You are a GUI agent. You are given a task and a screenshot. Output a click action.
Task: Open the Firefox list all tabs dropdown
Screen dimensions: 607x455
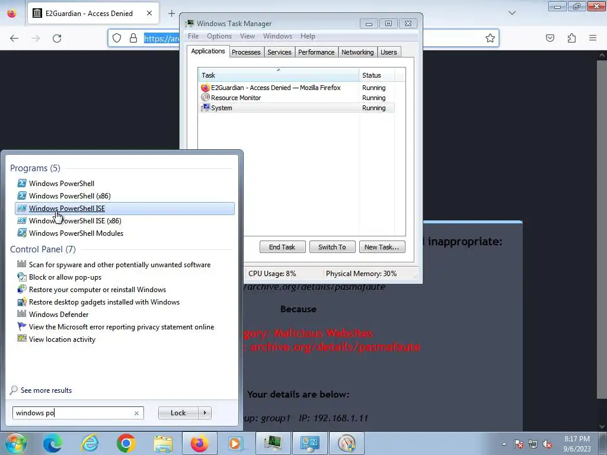point(512,13)
